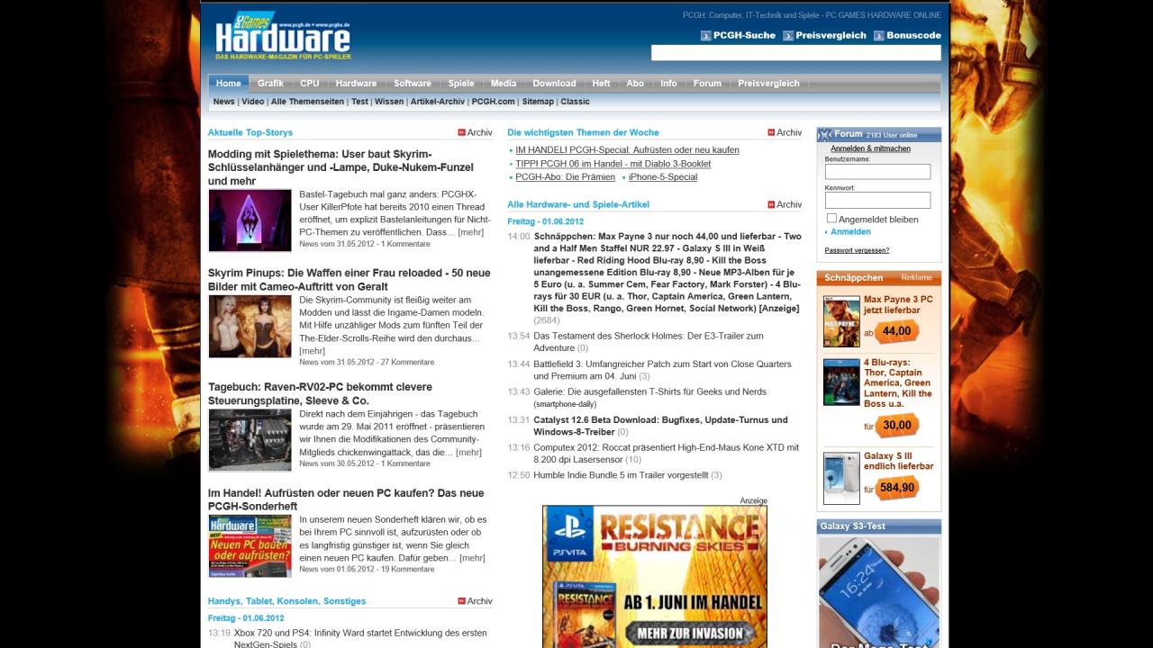This screenshot has width=1153, height=648.
Task: Click Anmelden & mitmachen link
Action: tap(870, 148)
